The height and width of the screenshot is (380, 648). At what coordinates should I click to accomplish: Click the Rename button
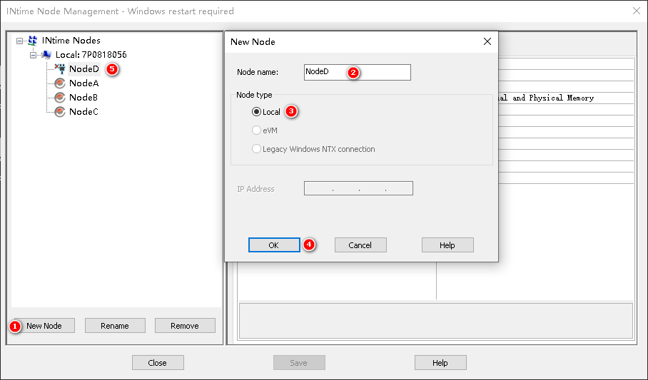click(x=115, y=326)
